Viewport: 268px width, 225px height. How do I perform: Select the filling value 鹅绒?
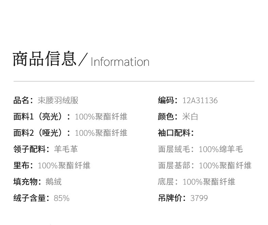[54, 182]
